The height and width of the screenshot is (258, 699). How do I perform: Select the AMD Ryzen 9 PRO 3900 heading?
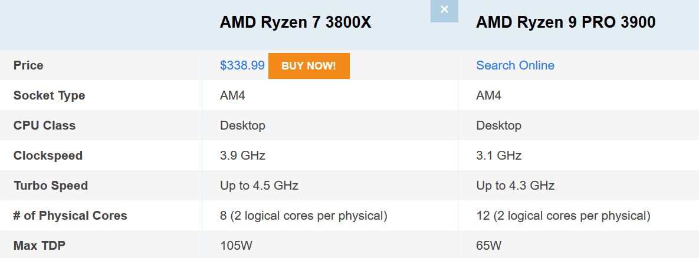566,22
